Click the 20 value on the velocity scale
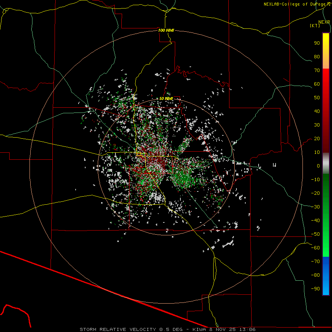The width and height of the screenshot is (332, 332). [317, 139]
